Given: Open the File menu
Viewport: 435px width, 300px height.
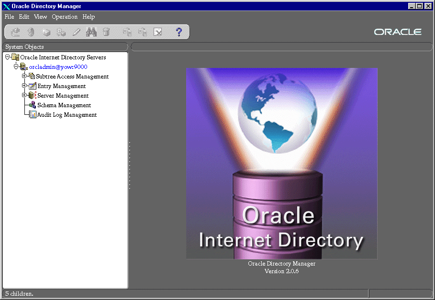Looking at the screenshot, I should [x=9, y=17].
